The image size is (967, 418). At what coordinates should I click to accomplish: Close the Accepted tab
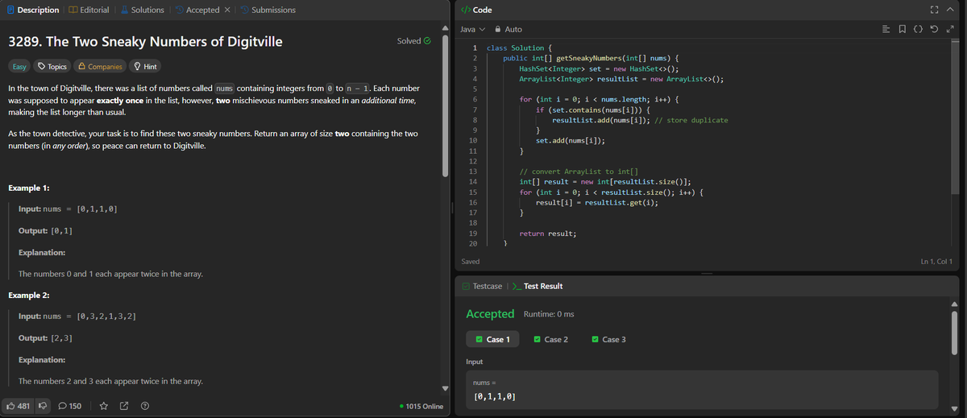point(226,10)
